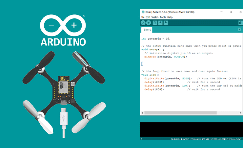Image resolution: width=243 pixels, height=148 pixels.
Task: Open the Serial Monitor icon
Action: point(240,23)
